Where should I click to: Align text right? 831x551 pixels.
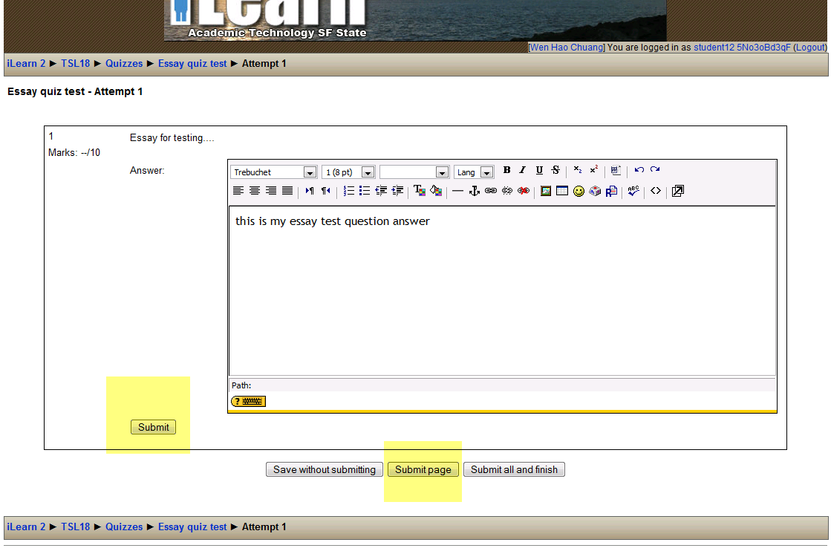pyautogui.click(x=271, y=191)
